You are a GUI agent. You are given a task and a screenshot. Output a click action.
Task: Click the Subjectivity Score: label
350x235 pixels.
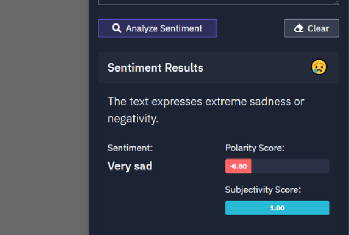click(x=263, y=190)
